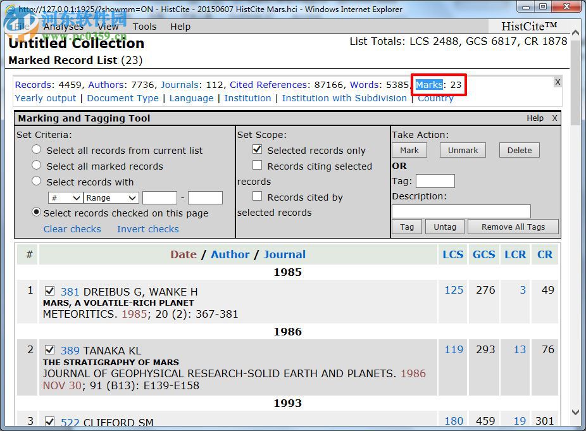Image resolution: width=586 pixels, height=431 pixels.
Task: Focus the range end input field
Action: (205, 197)
